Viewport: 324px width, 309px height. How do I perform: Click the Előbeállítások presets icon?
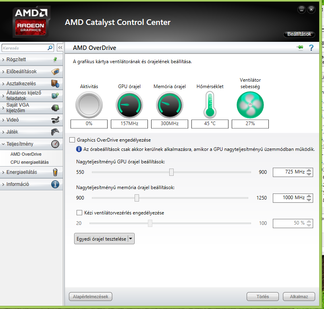[55, 72]
